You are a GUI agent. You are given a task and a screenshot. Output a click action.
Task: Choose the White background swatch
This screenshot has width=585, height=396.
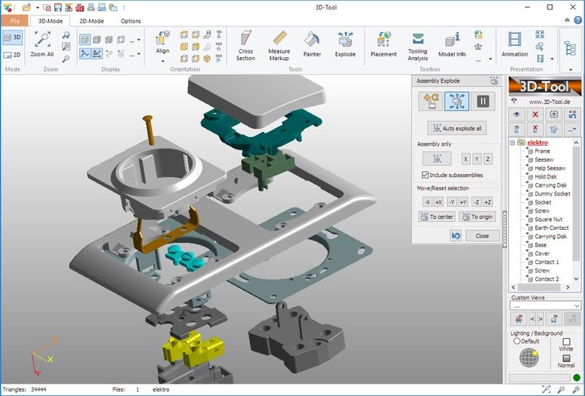566,341
